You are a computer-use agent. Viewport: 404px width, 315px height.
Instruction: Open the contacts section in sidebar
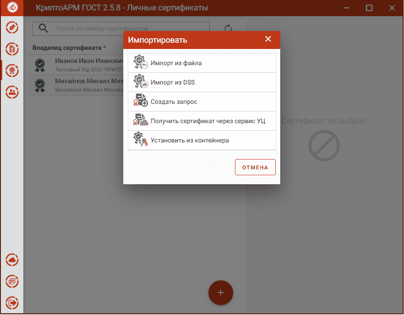click(x=12, y=92)
